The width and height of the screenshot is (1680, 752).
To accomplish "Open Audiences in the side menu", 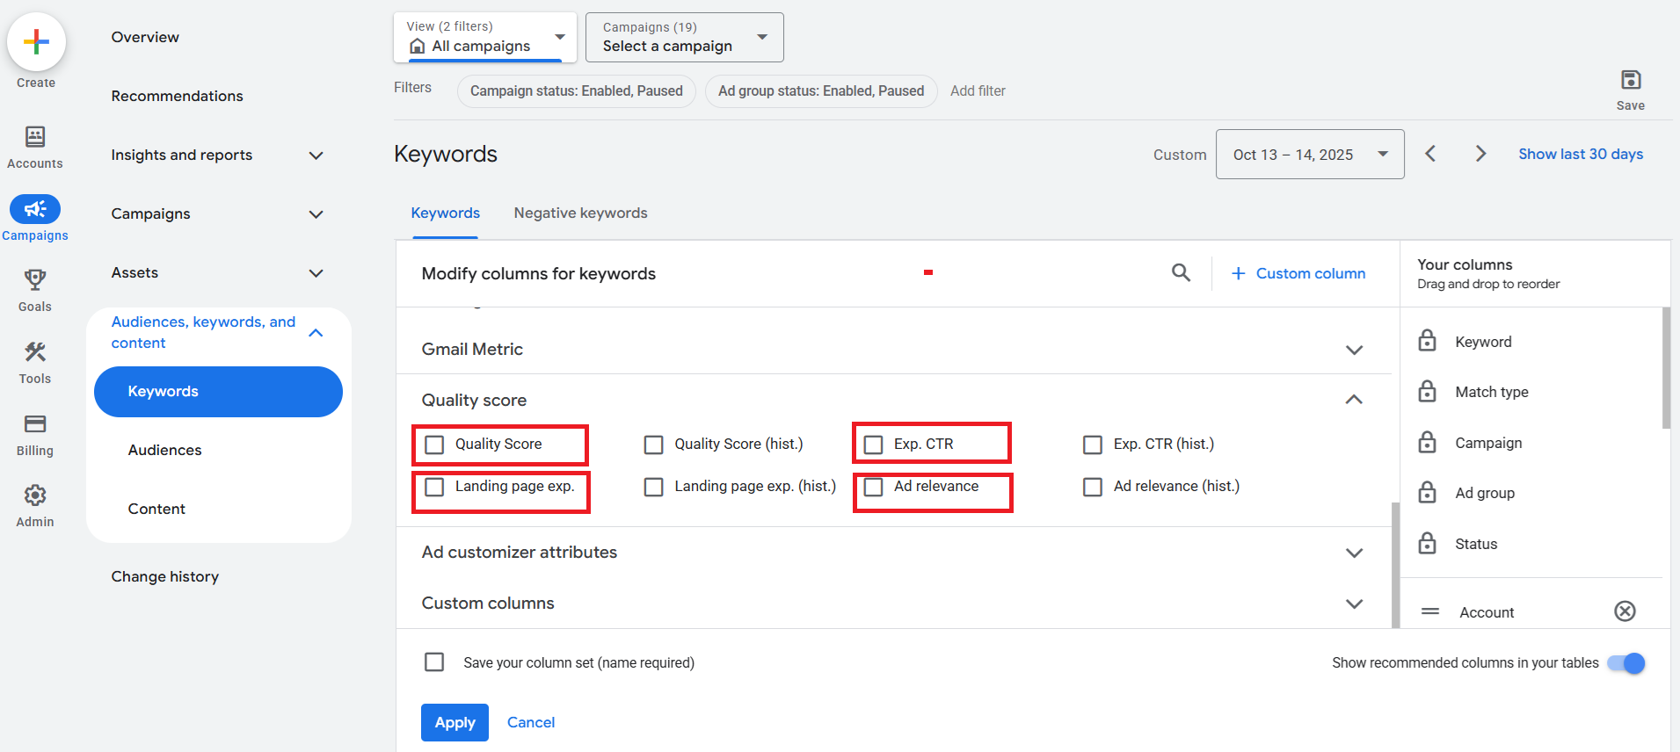I will click(165, 450).
